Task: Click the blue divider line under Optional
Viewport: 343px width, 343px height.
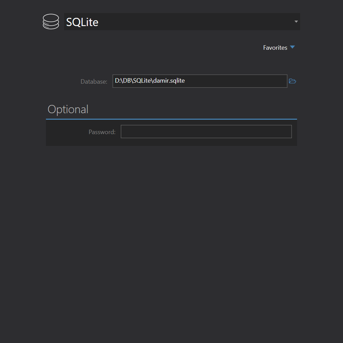Action: click(x=171, y=119)
